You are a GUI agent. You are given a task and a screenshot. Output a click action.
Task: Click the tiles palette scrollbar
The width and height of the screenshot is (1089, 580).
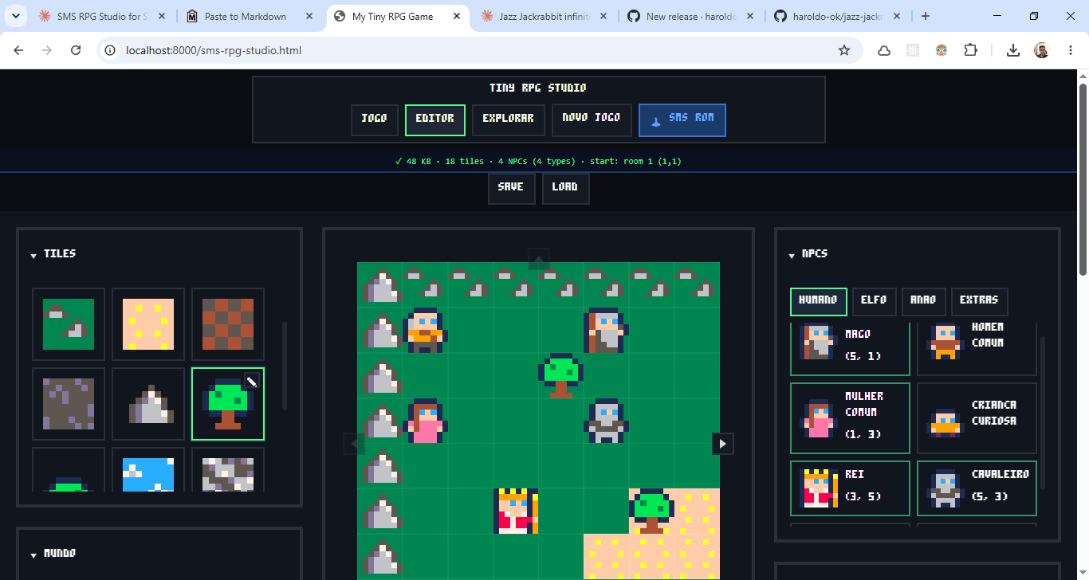285,366
